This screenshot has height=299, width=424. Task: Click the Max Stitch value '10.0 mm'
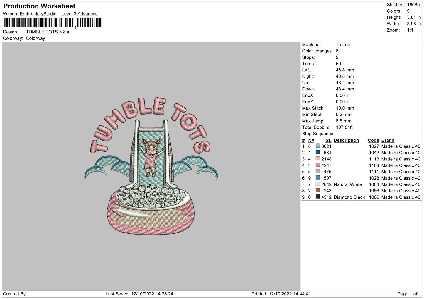tap(345, 108)
